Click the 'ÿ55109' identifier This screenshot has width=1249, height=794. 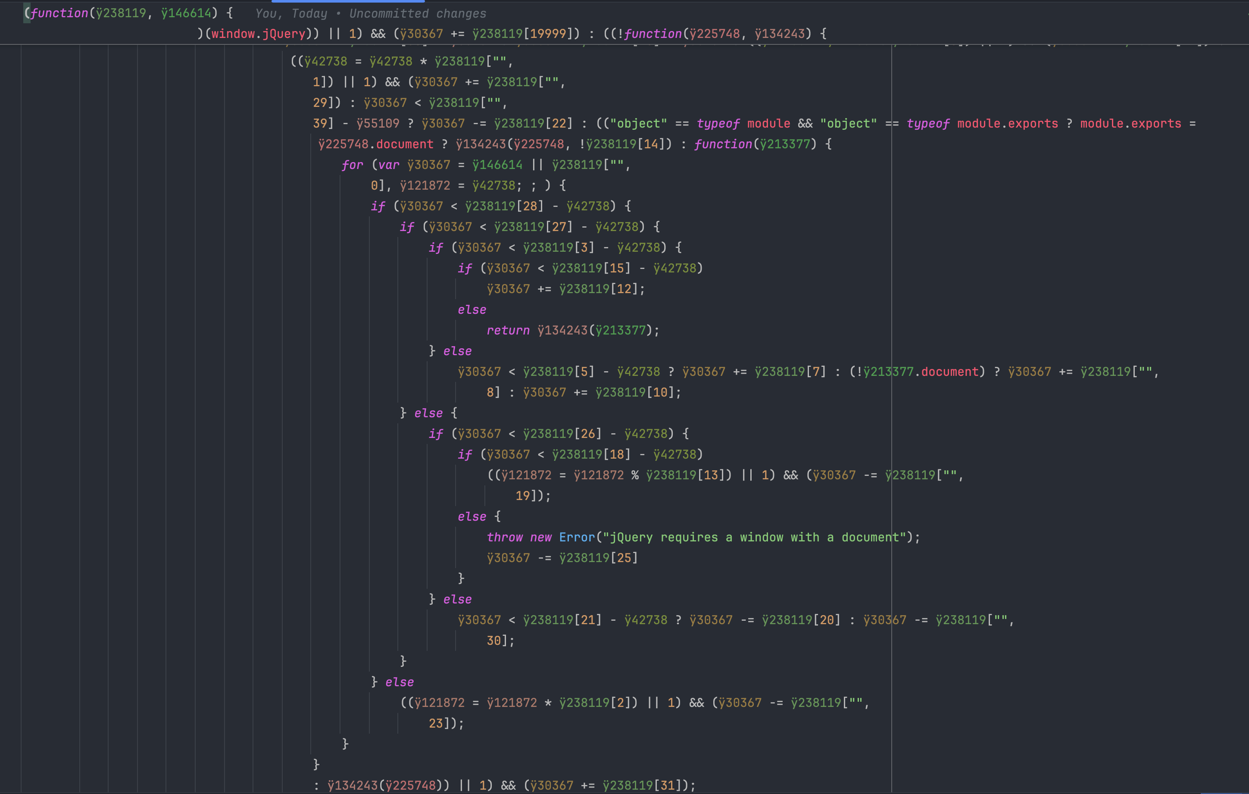[378, 123]
